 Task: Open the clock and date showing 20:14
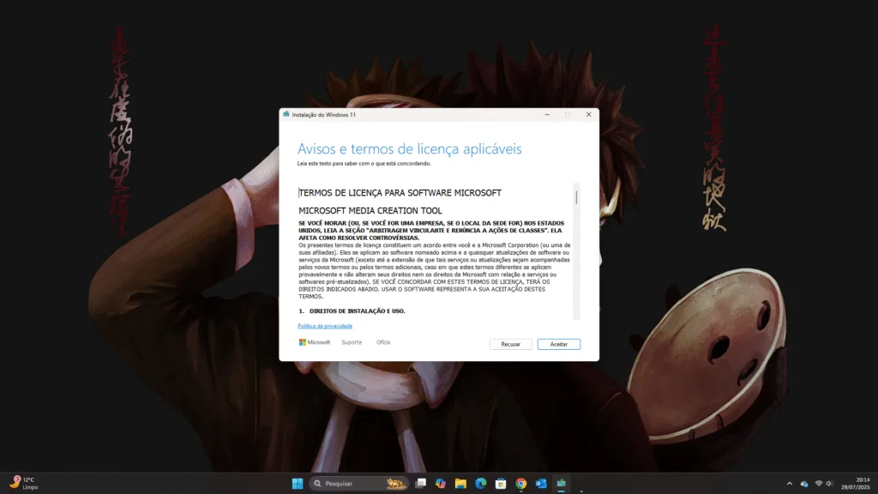click(x=855, y=484)
